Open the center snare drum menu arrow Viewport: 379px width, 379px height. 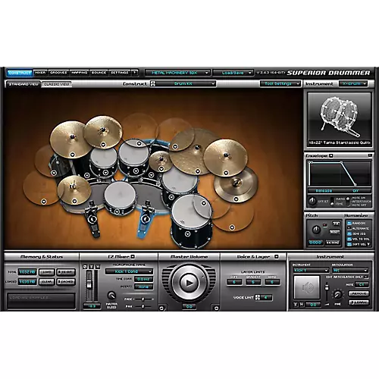point(117,211)
